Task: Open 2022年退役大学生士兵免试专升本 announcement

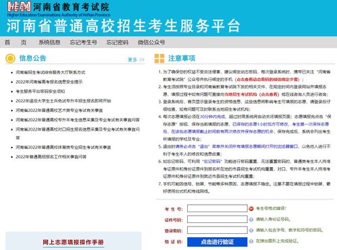Action: click(63, 100)
